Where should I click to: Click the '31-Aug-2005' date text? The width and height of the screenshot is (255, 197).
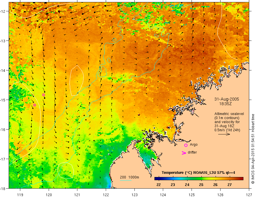[x=227, y=99]
